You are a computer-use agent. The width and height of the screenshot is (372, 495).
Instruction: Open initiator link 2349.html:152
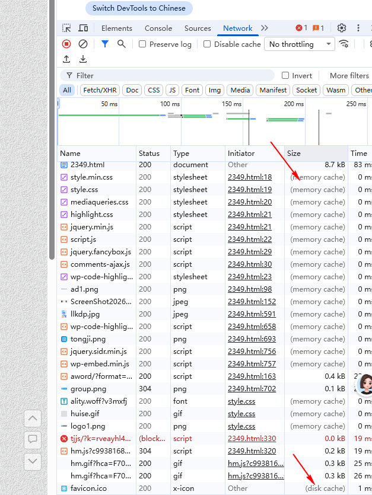(x=252, y=302)
